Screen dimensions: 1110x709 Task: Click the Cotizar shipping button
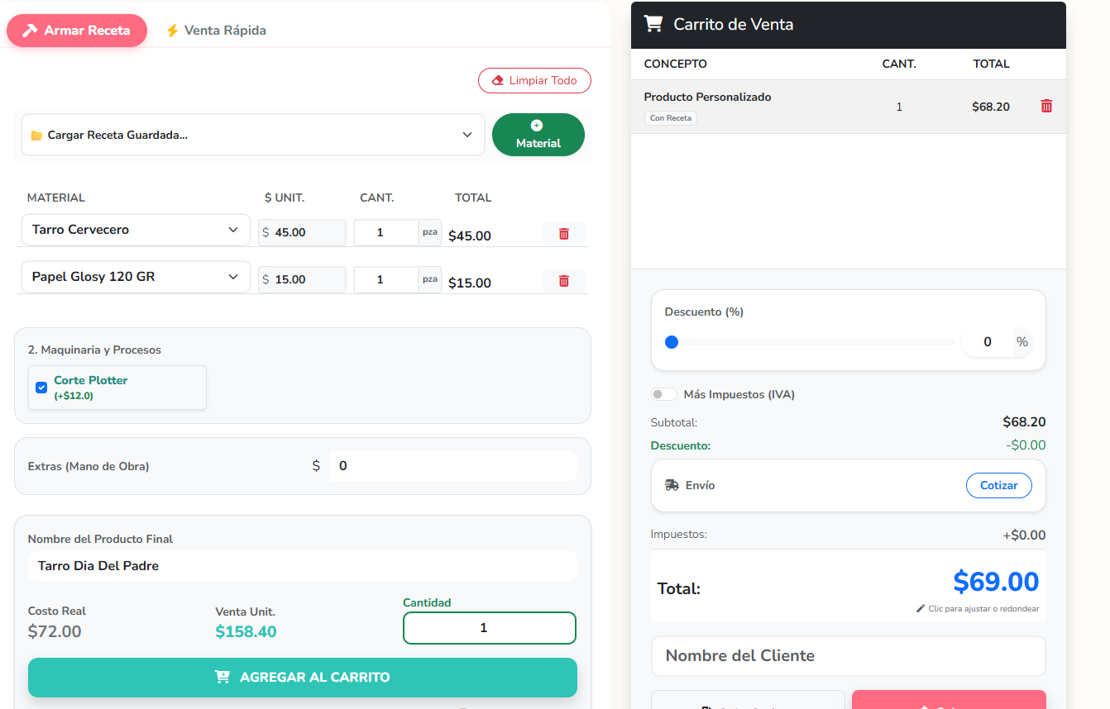tap(998, 485)
